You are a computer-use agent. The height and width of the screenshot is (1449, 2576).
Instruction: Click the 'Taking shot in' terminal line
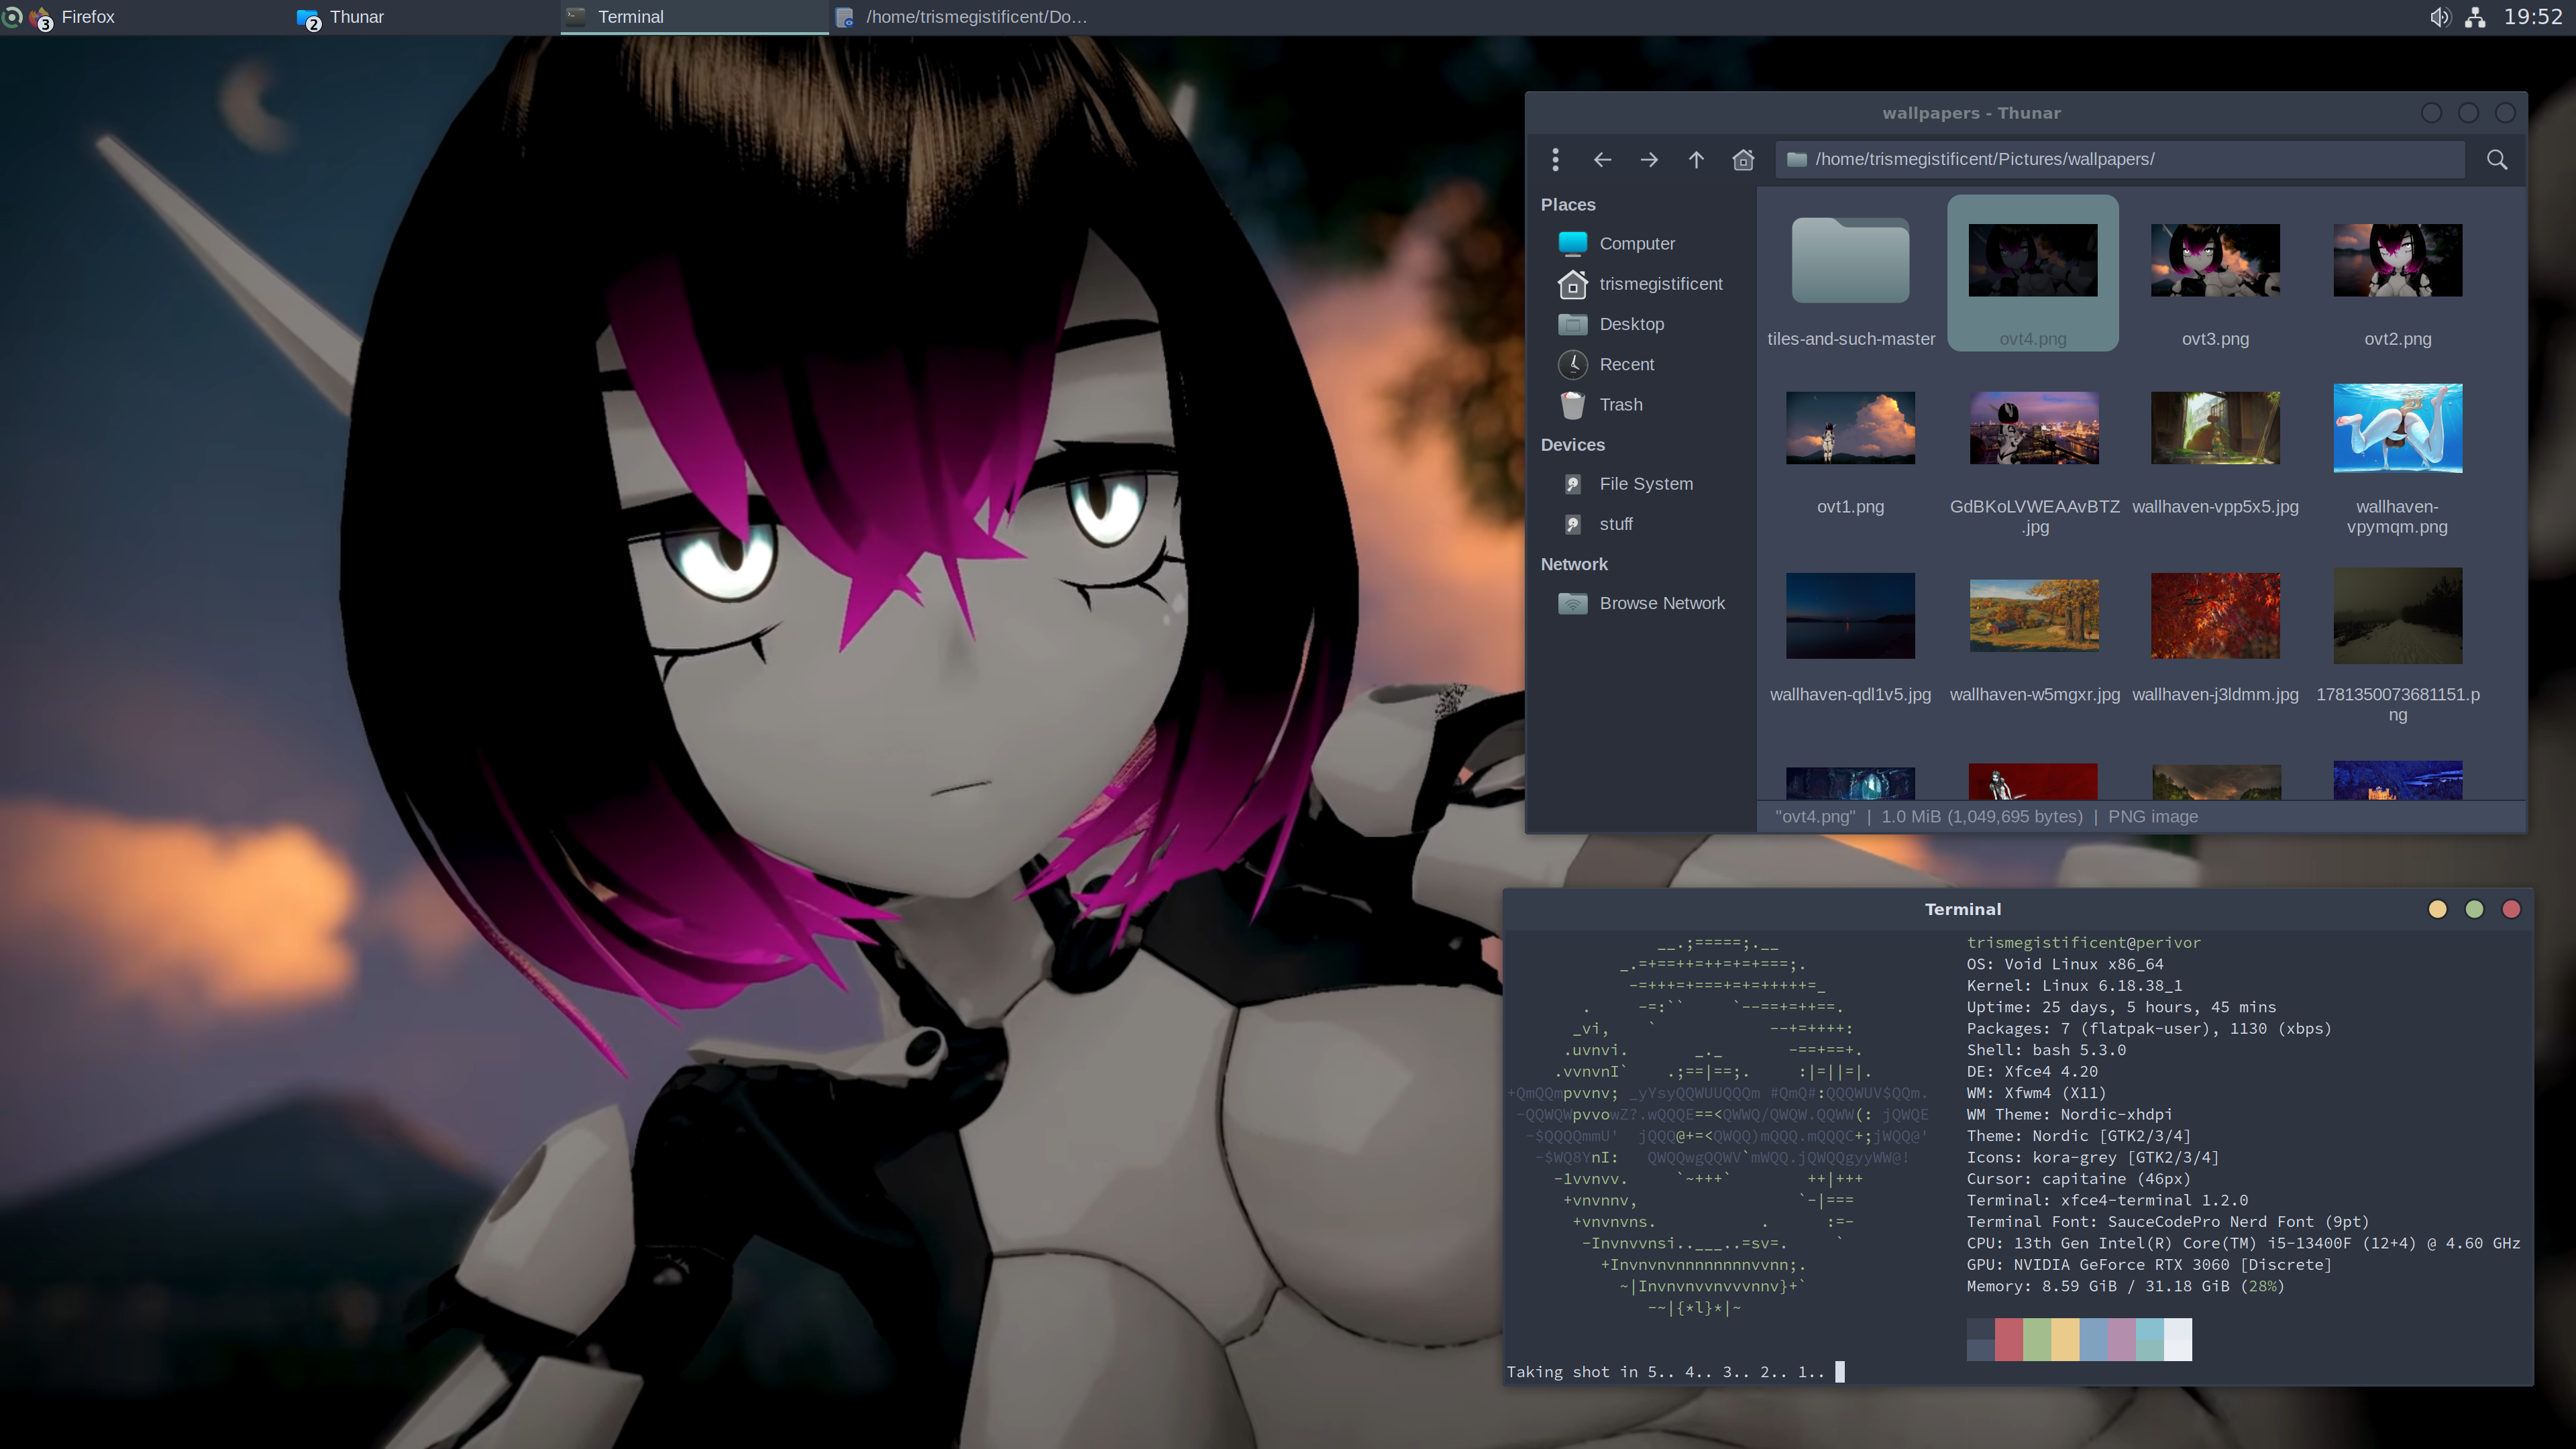point(1666,1372)
